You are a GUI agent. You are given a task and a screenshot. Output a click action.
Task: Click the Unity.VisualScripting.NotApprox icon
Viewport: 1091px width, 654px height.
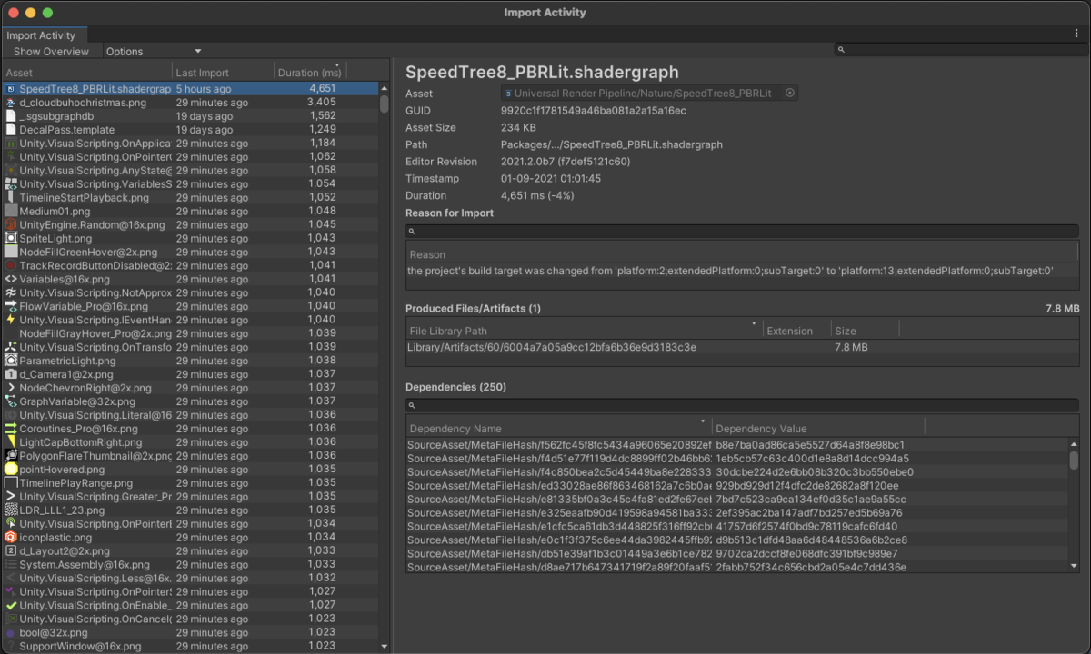tap(11, 292)
